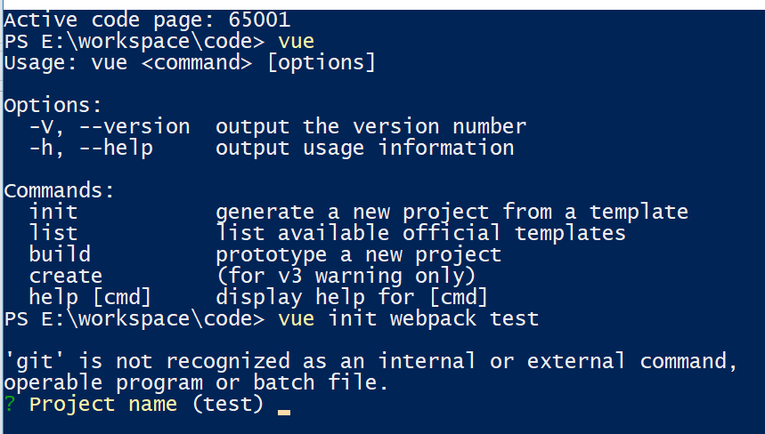The image size is (765, 434).
Task: Click 'generate a new project from a template' description
Action: pyautogui.click(x=452, y=212)
